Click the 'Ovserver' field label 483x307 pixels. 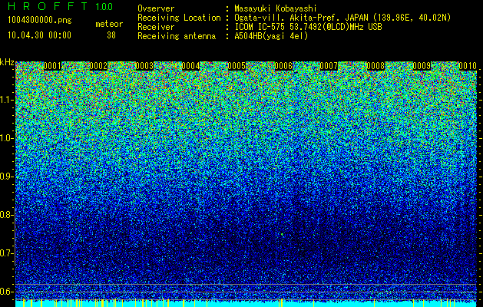tap(156, 8)
